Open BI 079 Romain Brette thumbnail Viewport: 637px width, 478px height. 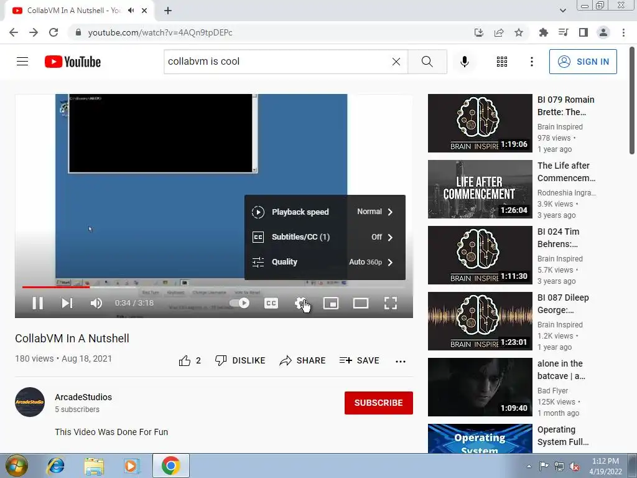[480, 123]
